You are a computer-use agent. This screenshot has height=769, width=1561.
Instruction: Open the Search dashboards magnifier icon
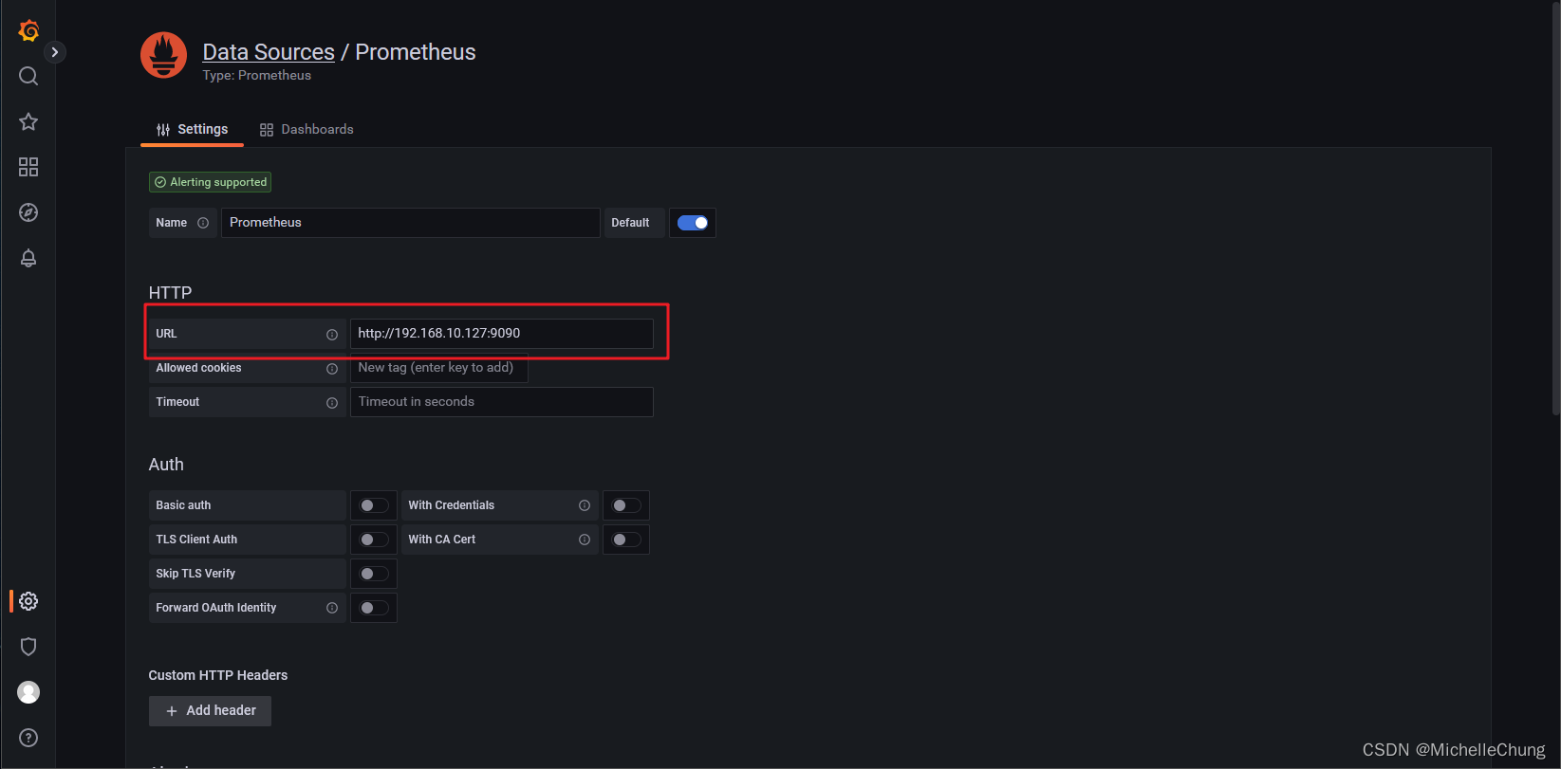coord(28,76)
